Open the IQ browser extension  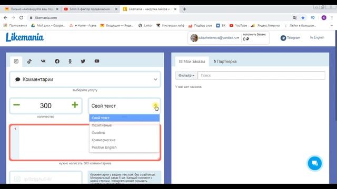click(313, 18)
